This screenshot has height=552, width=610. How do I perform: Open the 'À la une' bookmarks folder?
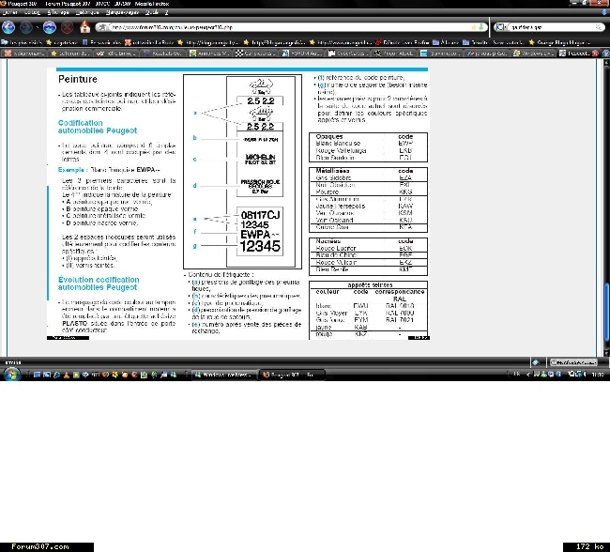tap(446, 42)
